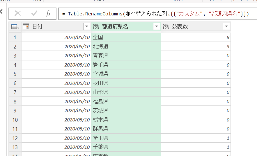The width and height of the screenshot is (257, 156).
Task: Open the 公表数 column filter dropdown
Action: pos(226,26)
